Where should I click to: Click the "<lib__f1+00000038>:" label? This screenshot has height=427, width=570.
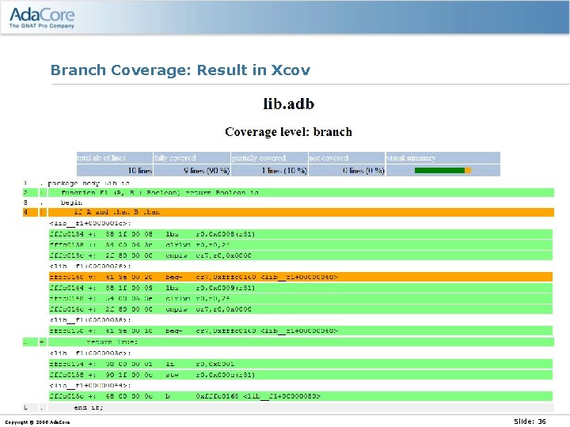[x=90, y=320]
